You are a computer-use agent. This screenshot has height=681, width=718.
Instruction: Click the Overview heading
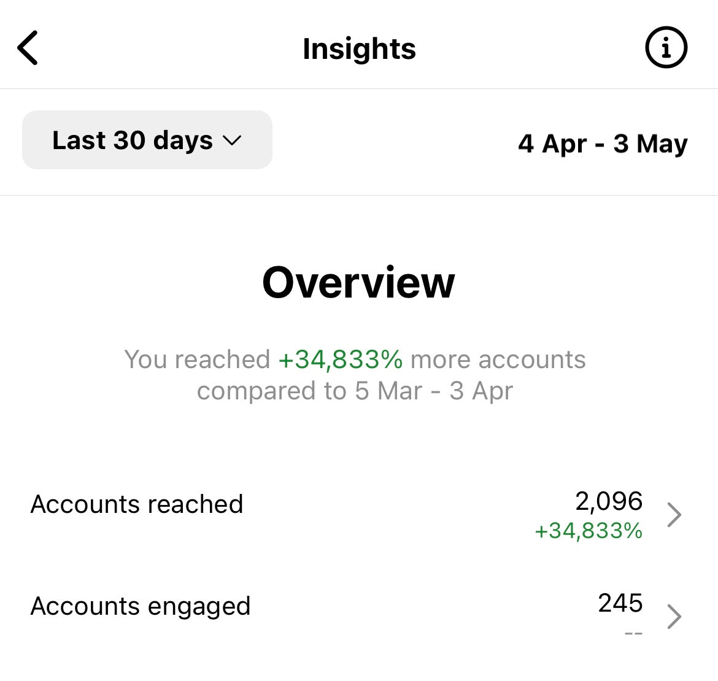pyautogui.click(x=358, y=283)
